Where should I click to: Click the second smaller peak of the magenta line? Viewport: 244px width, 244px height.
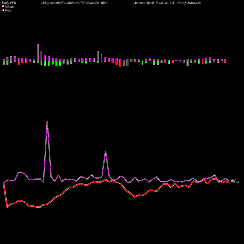(106, 152)
